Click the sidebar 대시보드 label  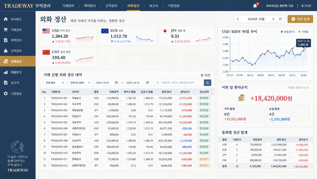pos(16,19)
